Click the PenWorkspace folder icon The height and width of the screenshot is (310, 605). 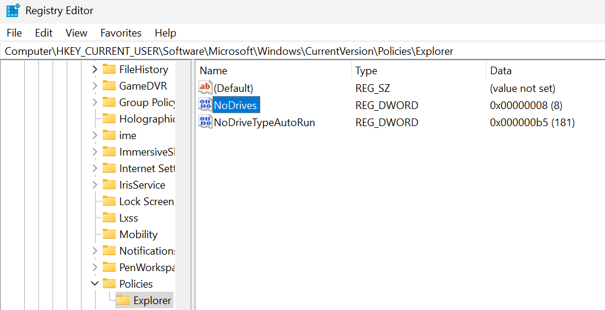tap(109, 267)
